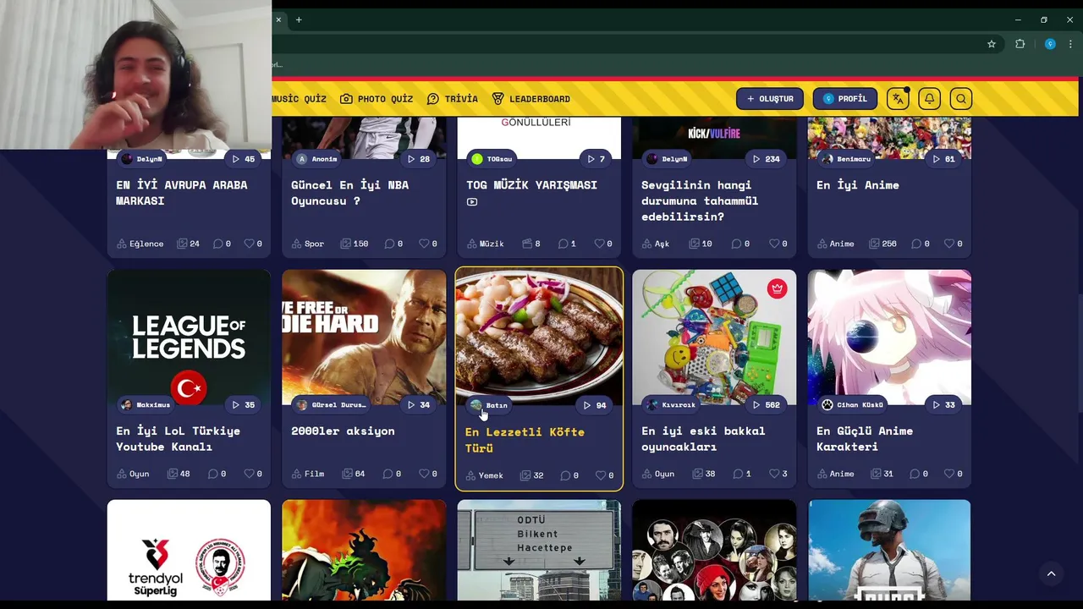Screen dimensions: 1083x609
Task: Open 'En iyi eski bakkal oyuncakları' title
Action: point(703,438)
